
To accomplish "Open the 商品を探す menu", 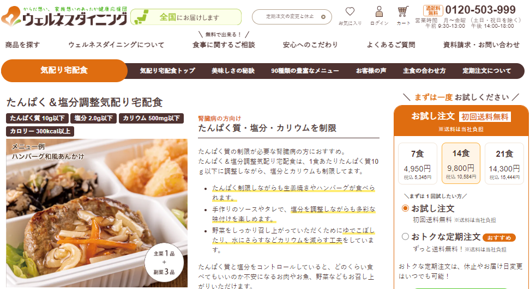I will [23, 45].
